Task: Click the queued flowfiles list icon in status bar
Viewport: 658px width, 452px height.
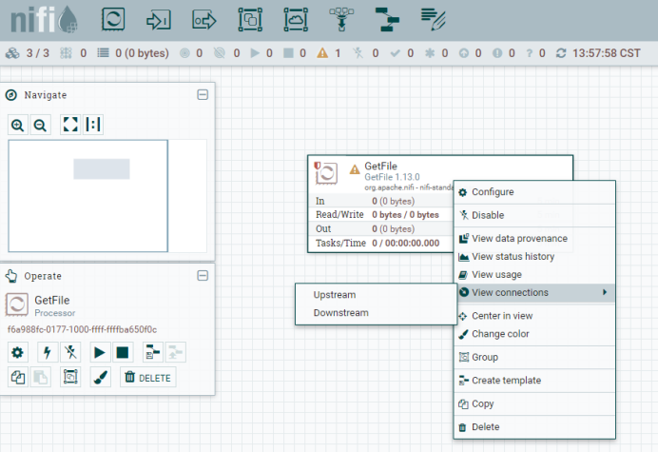Action: 103,53
